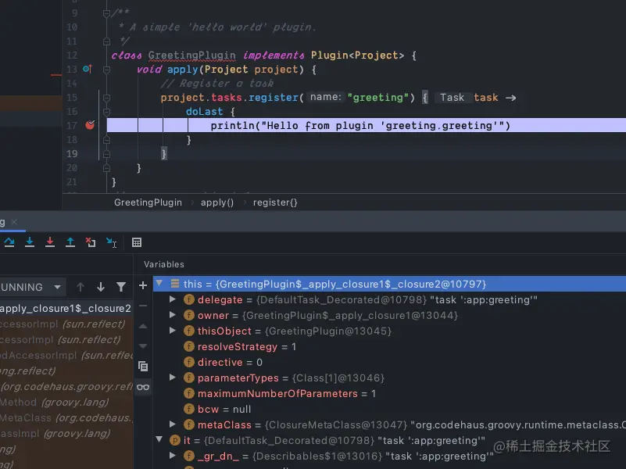Move watch up with triangle icon
This screenshot has width=626, height=469.
[143, 326]
